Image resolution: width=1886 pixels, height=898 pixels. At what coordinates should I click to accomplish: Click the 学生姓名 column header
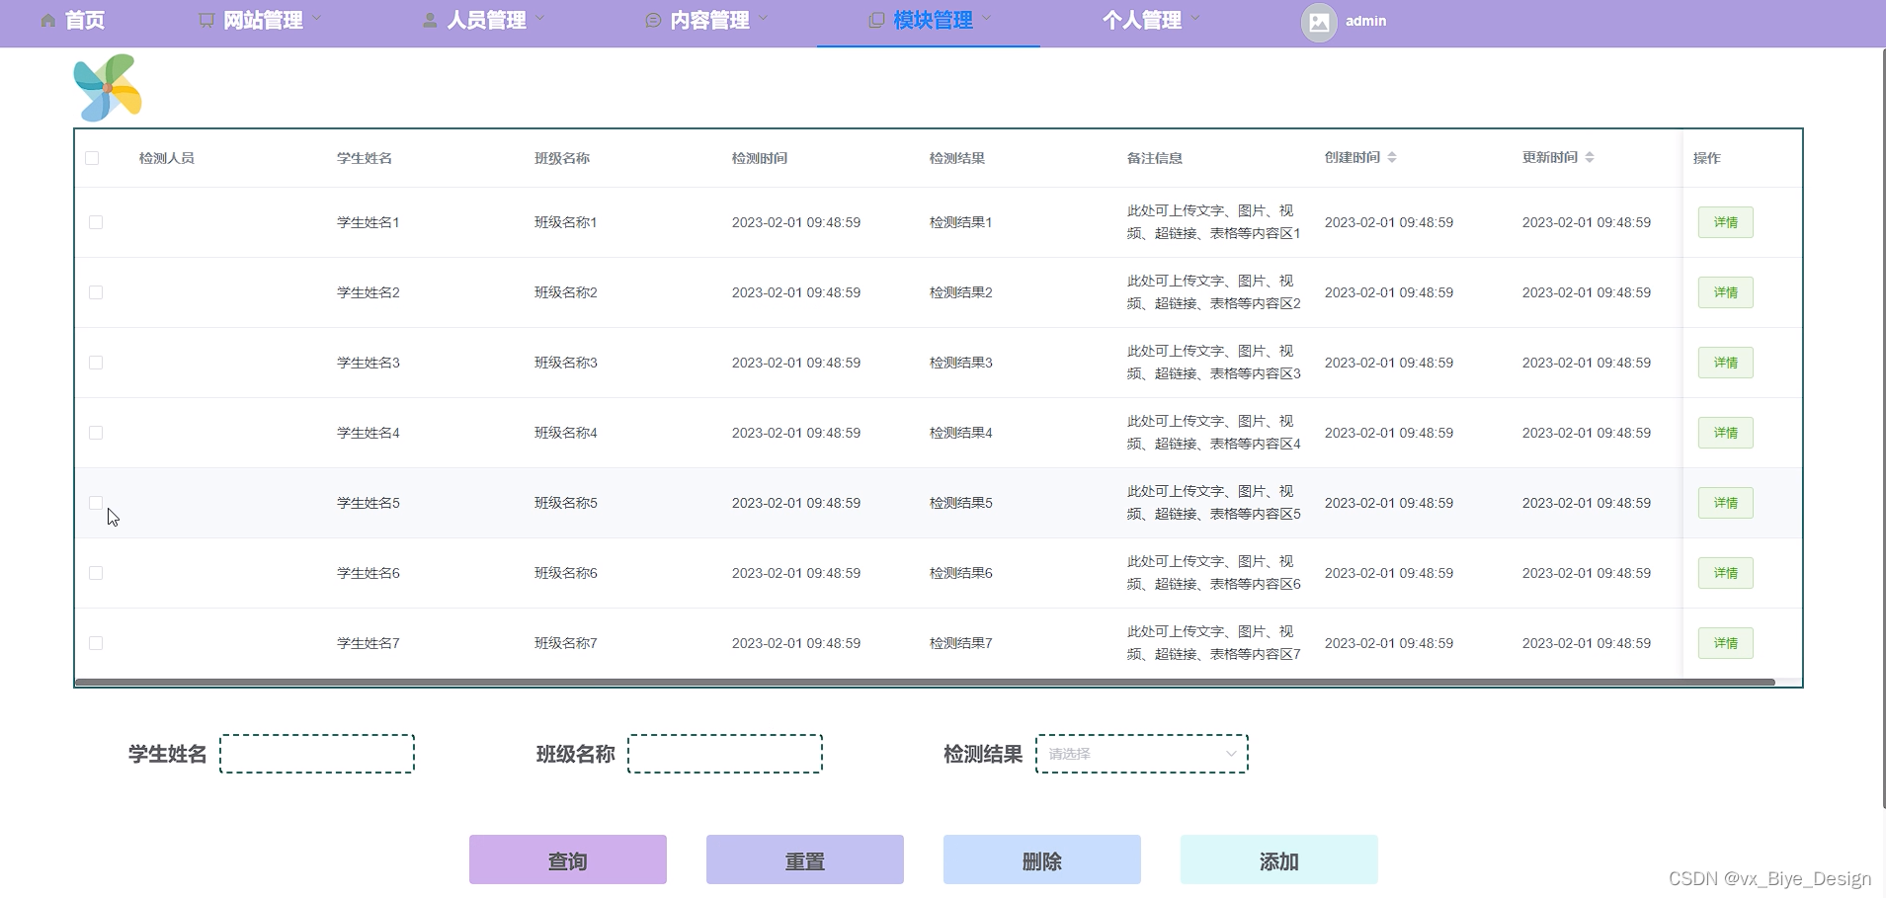[x=365, y=158]
